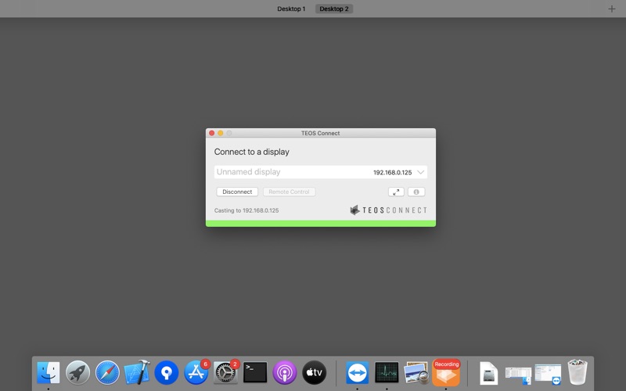Close the TEOS Connect window

[x=211, y=133]
